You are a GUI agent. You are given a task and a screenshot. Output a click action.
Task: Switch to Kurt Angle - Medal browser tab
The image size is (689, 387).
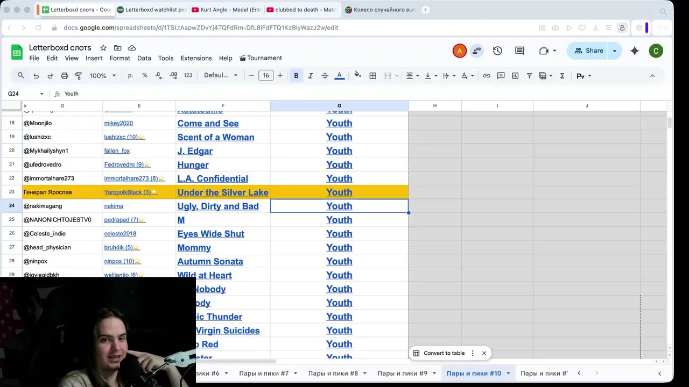(x=226, y=10)
